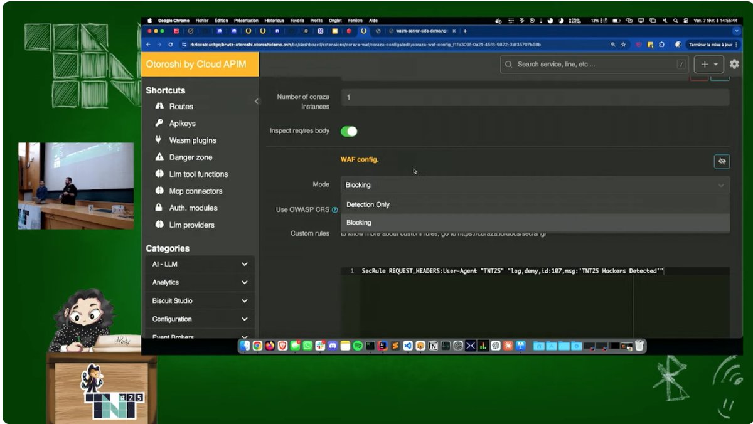Reload the page in Chrome
This screenshot has height=424, width=753.
[x=171, y=45]
